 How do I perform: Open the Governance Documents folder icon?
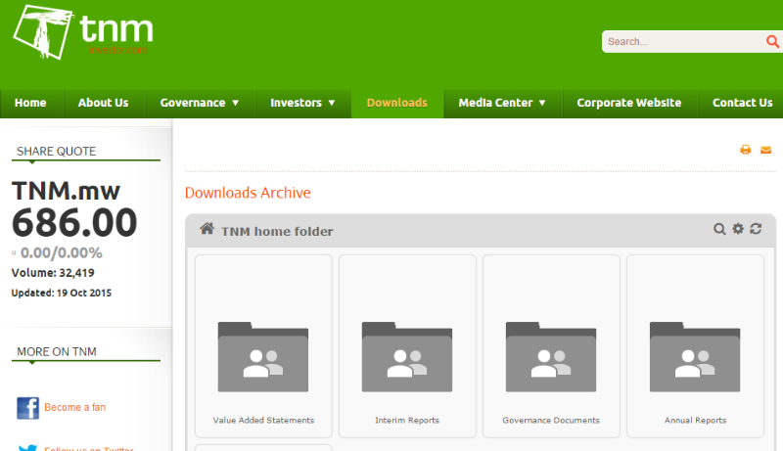551,357
